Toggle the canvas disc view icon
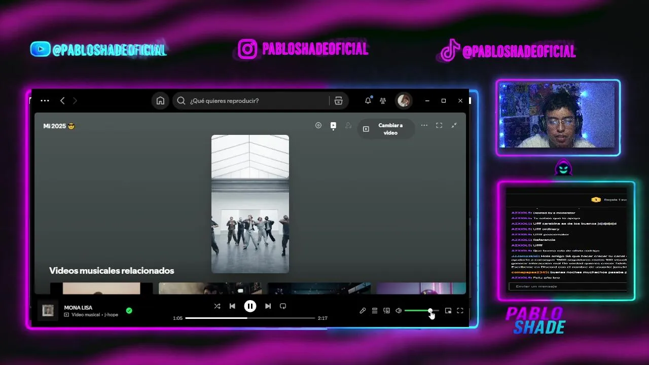This screenshot has width=649, height=365. pyautogui.click(x=318, y=125)
